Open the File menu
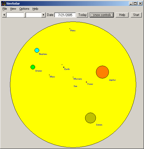This screenshot has height=149, width=144. point(5,9)
